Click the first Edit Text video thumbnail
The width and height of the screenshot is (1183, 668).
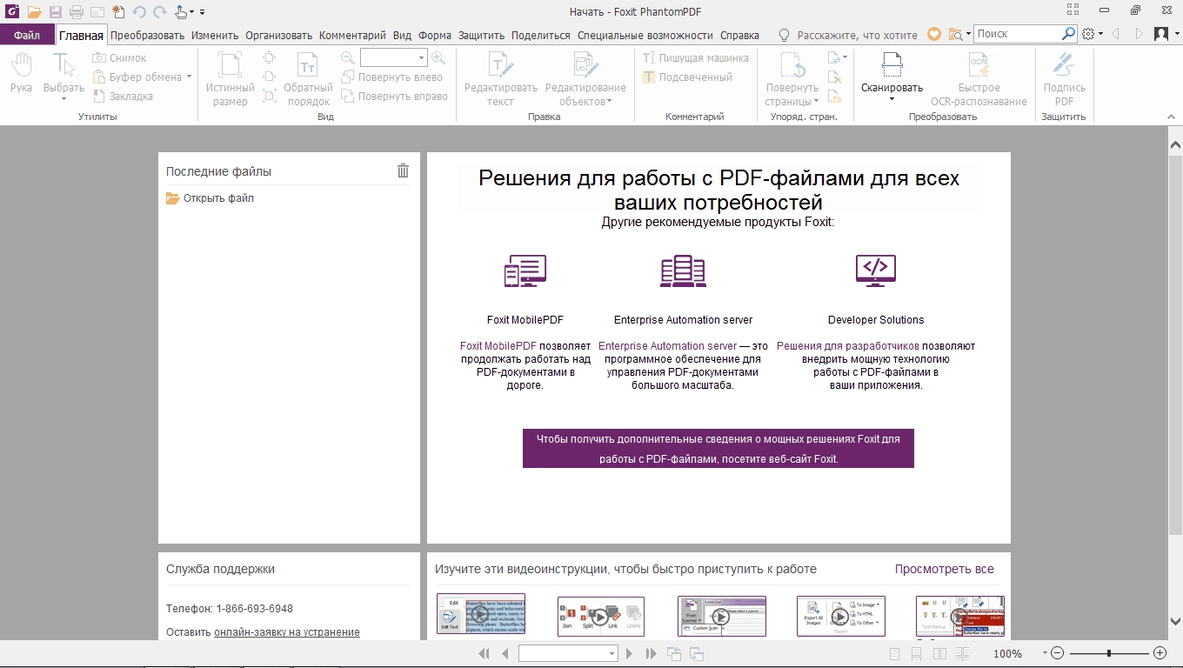(481, 614)
